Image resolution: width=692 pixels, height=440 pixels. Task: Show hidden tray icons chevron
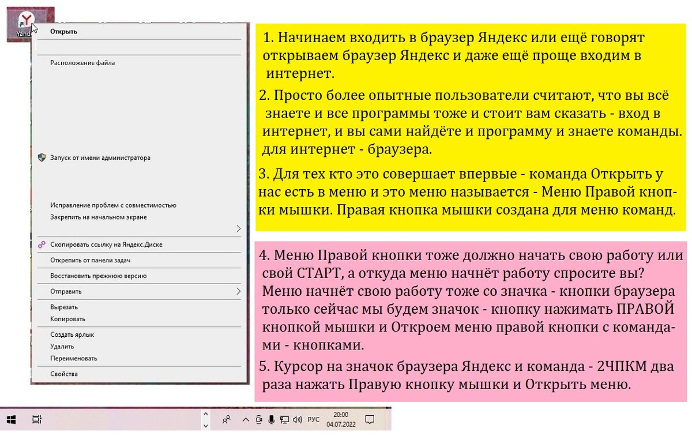tap(247, 420)
